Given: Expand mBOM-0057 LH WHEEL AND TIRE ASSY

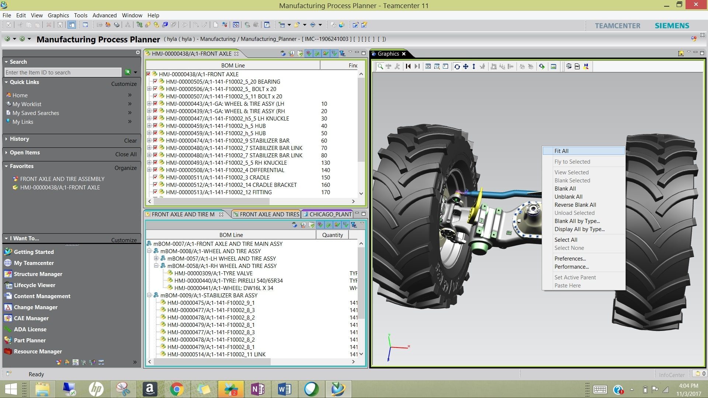Looking at the screenshot, I should pyautogui.click(x=156, y=258).
